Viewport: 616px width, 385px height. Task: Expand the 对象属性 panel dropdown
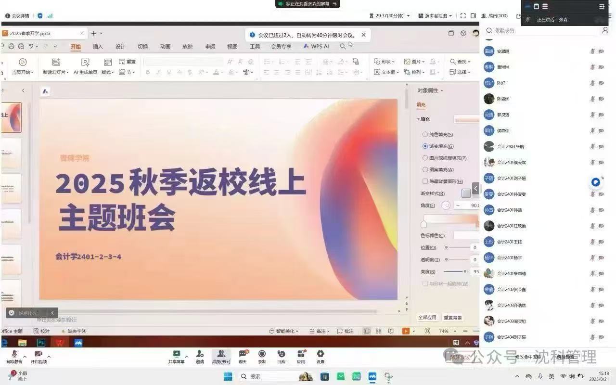(x=442, y=90)
